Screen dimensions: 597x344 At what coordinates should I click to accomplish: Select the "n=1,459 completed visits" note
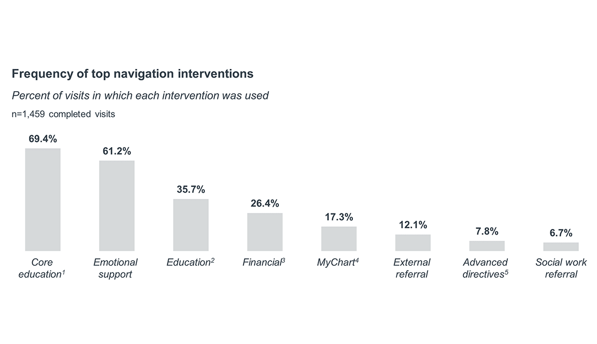[x=63, y=114]
